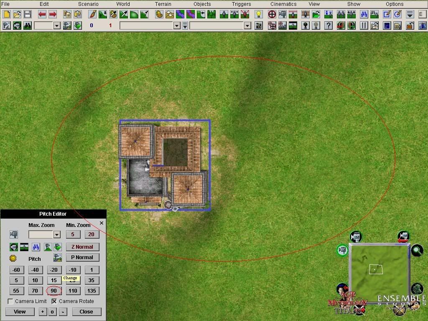
Task: Open the Triggers menu
Action: pyautogui.click(x=241, y=4)
